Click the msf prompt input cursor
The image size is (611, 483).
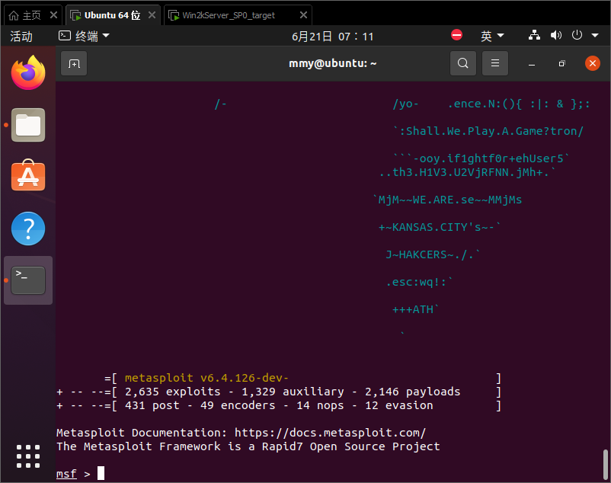point(101,473)
